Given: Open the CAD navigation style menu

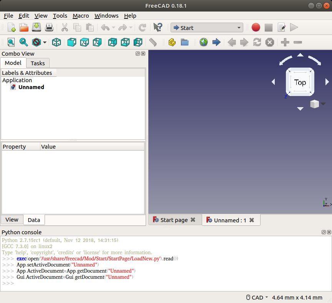Looking at the screenshot, I should (257, 298).
